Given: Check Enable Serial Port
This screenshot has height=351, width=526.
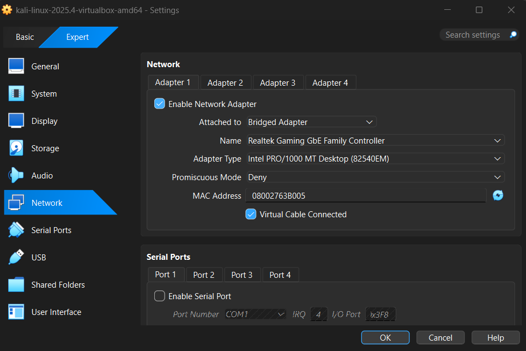Looking at the screenshot, I should tap(159, 296).
